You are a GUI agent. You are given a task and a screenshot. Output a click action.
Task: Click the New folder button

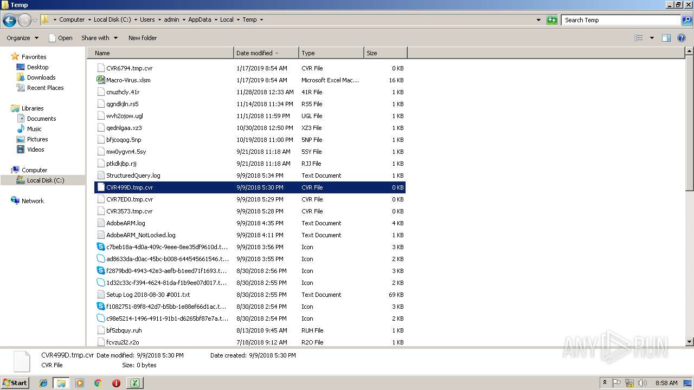click(143, 38)
